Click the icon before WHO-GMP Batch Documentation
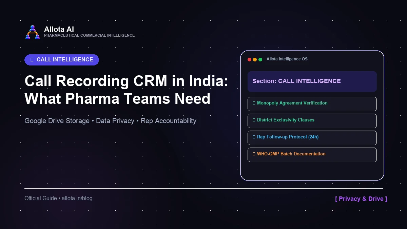 click(254, 154)
